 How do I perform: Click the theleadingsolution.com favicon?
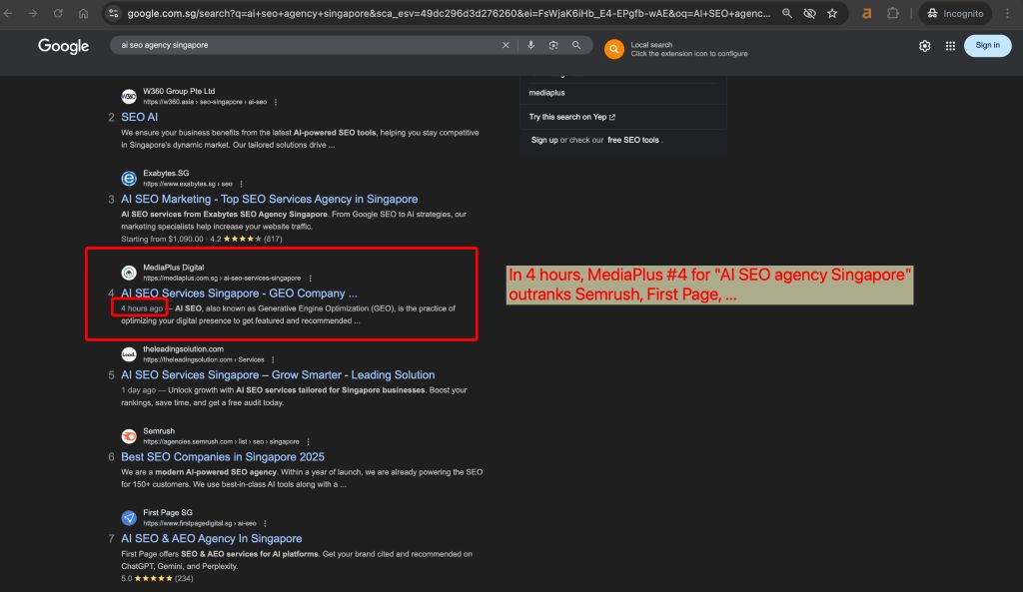coord(129,354)
